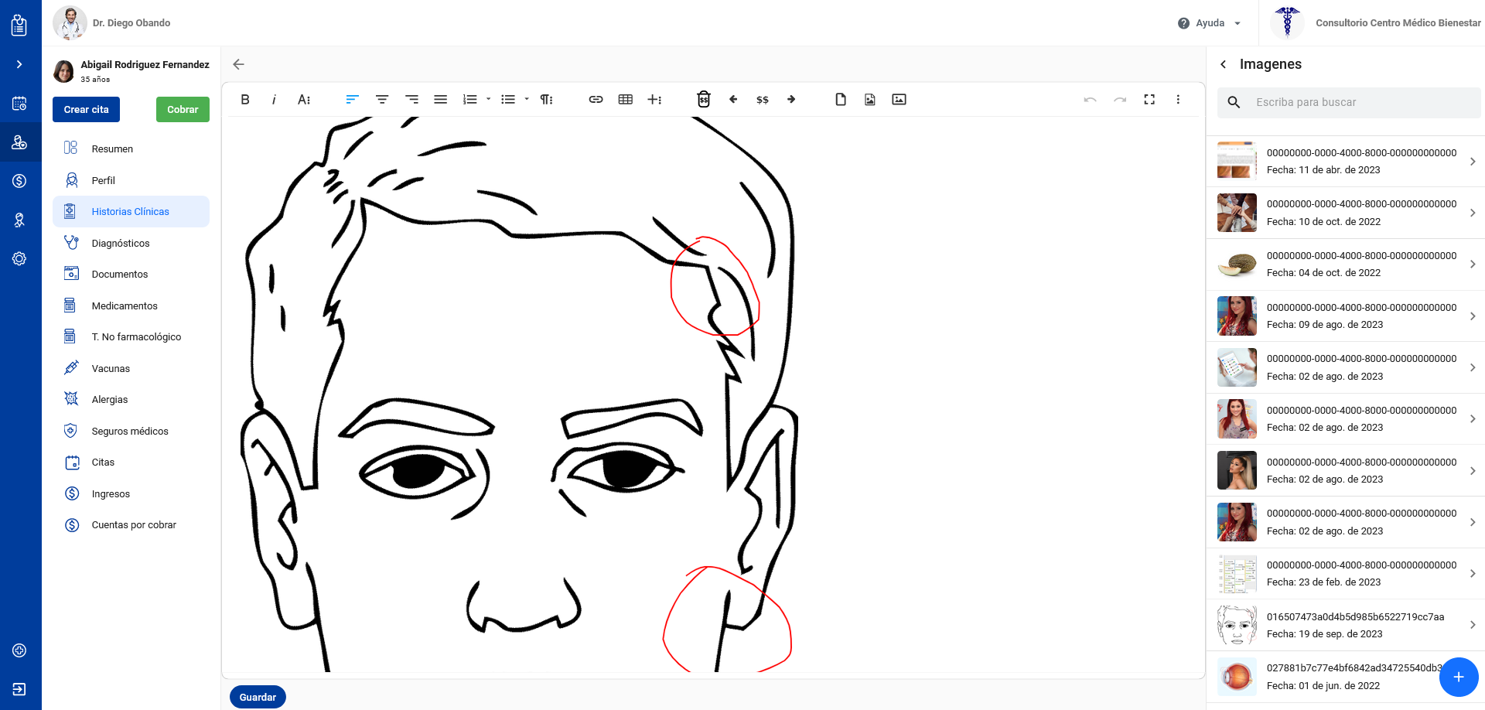Toggle italic text formatting

(x=274, y=100)
